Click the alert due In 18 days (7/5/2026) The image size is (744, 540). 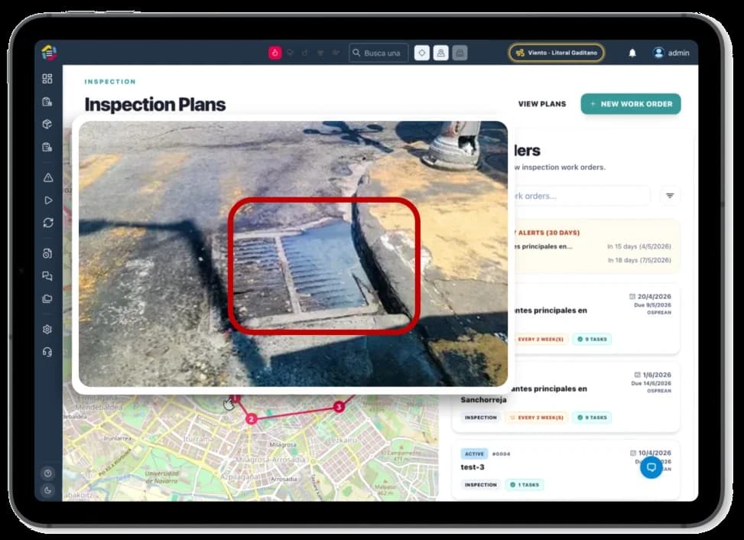coord(639,260)
